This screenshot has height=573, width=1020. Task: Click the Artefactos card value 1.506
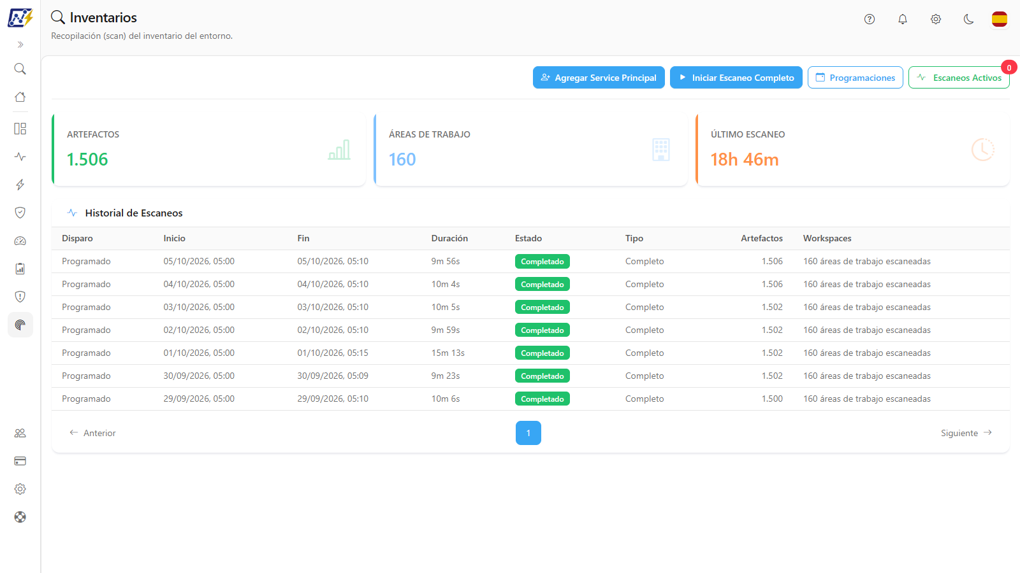pyautogui.click(x=87, y=159)
